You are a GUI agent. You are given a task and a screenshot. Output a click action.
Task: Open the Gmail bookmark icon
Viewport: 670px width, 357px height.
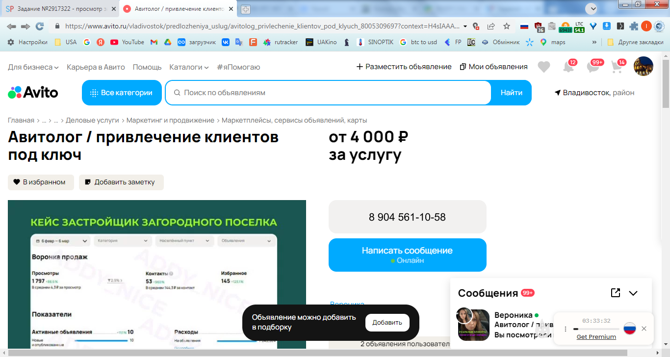[154, 42]
